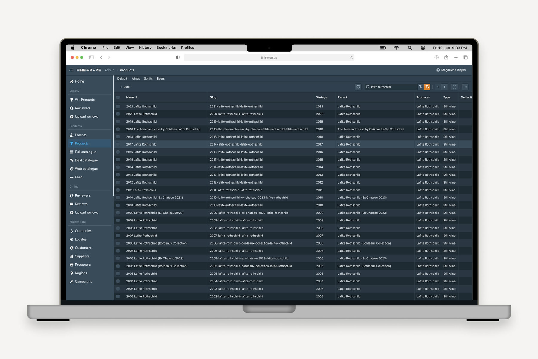Open the three-dots more options menu
This screenshot has width=538, height=359.
pyautogui.click(x=465, y=87)
